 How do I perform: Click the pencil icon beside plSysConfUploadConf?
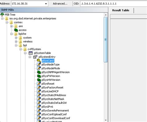[x=39, y=114]
